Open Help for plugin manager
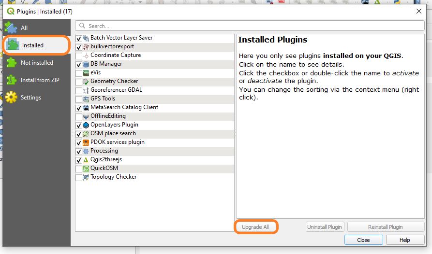This screenshot has height=254, width=432. point(405,240)
